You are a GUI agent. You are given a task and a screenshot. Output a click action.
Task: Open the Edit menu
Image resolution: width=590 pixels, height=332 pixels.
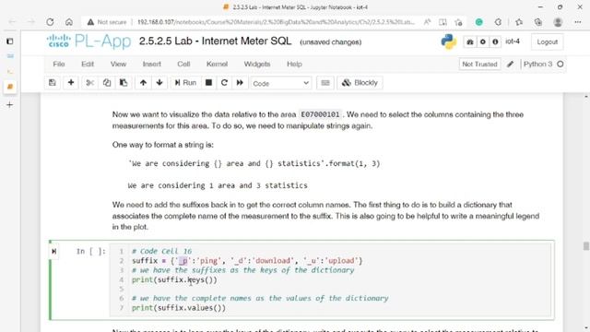point(88,64)
